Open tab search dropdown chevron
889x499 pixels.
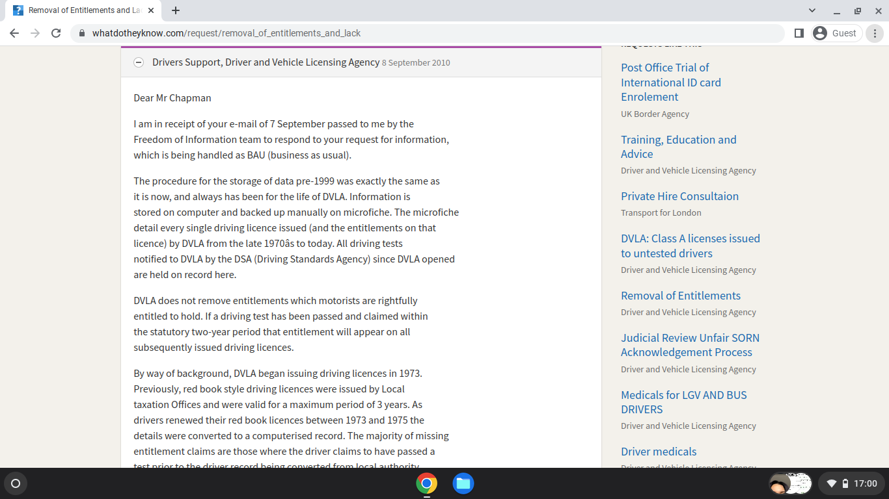pos(812,10)
